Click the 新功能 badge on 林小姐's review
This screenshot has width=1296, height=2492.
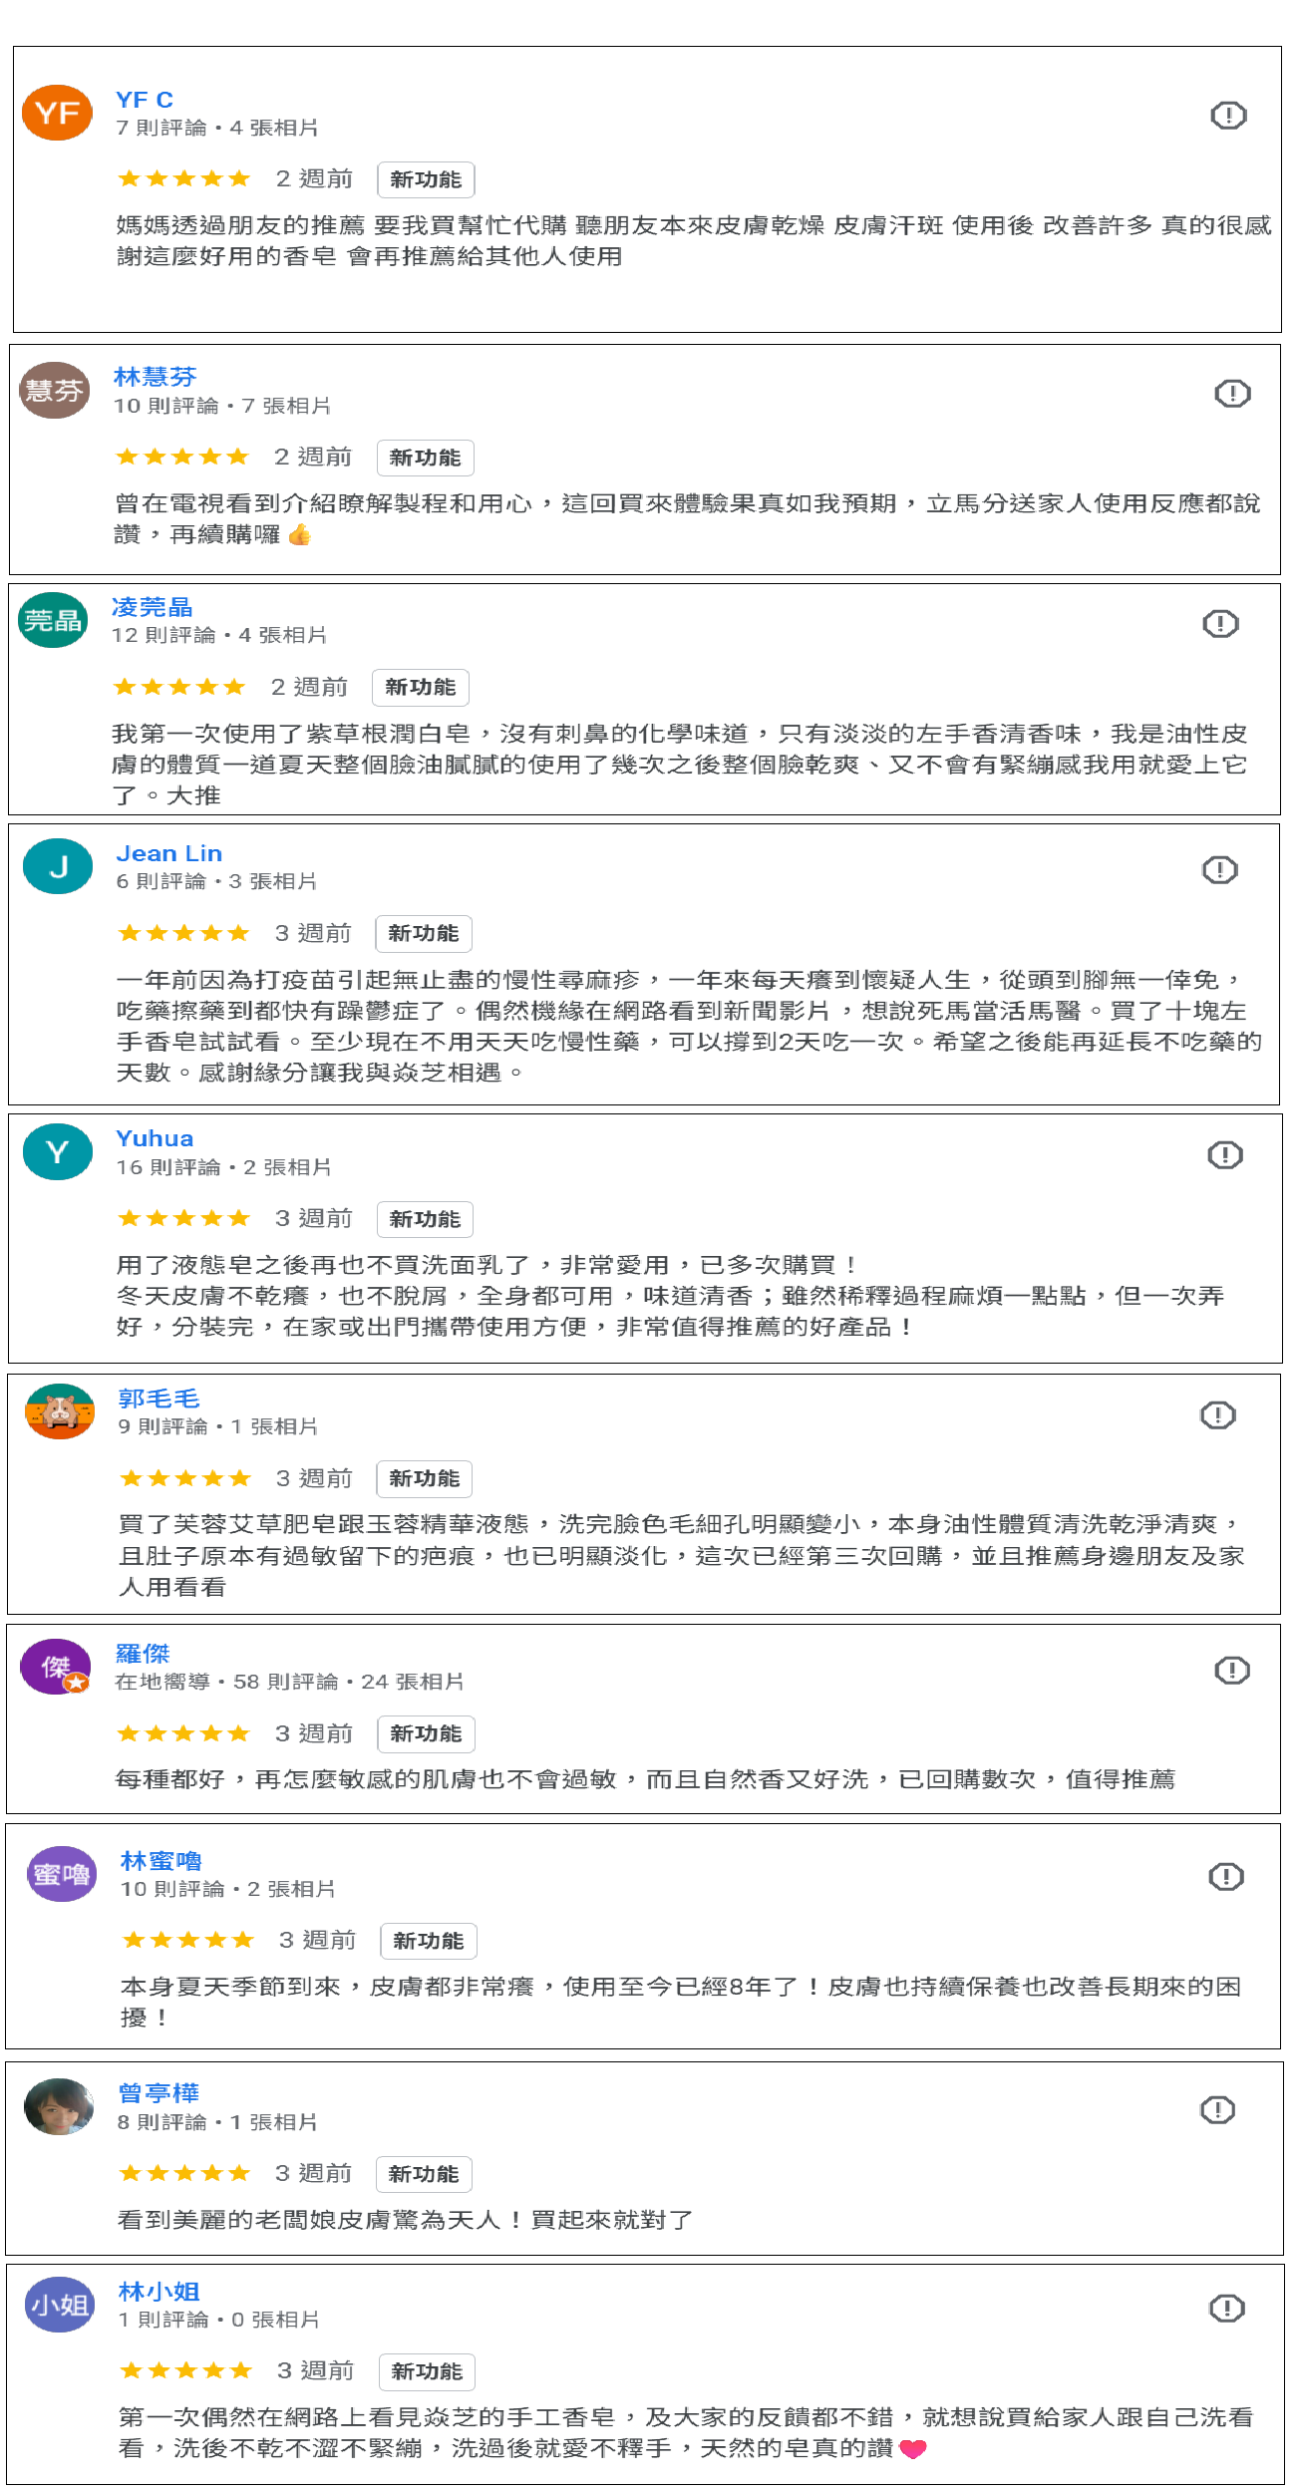427,2371
